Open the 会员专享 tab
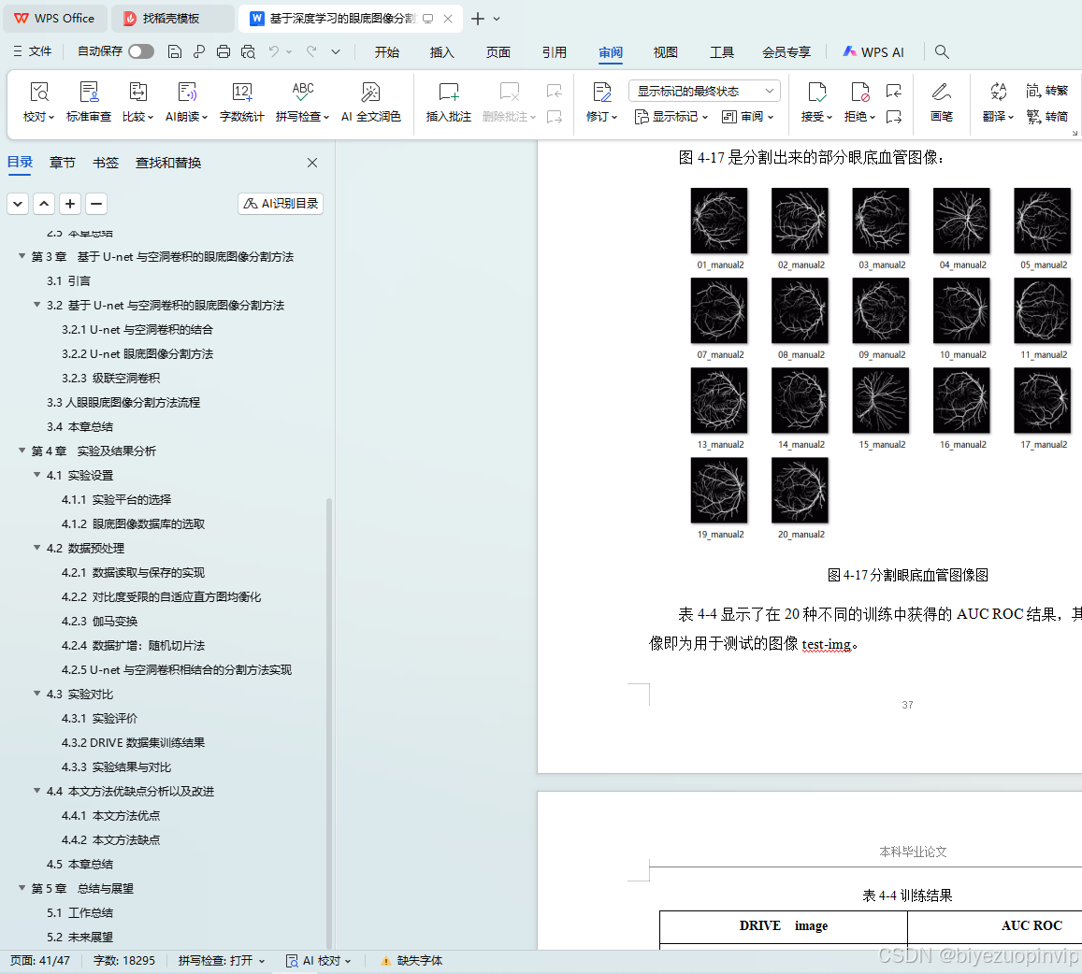This screenshot has width=1082, height=974. pyautogui.click(x=786, y=52)
